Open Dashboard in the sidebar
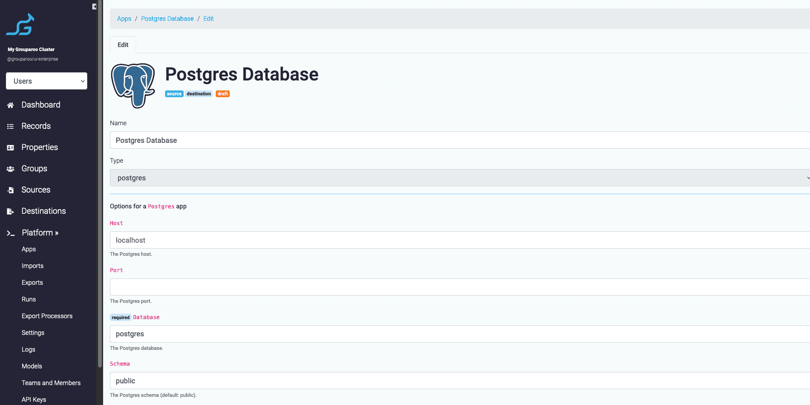The image size is (810, 405). [41, 105]
